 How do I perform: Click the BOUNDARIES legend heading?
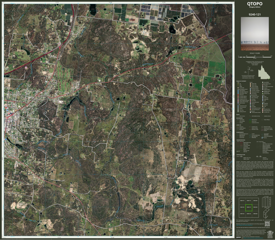[240, 118]
